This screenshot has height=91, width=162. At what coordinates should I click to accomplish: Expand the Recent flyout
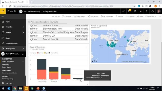tap(23, 32)
